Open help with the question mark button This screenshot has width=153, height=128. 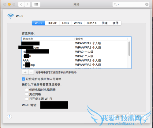pos(9,117)
